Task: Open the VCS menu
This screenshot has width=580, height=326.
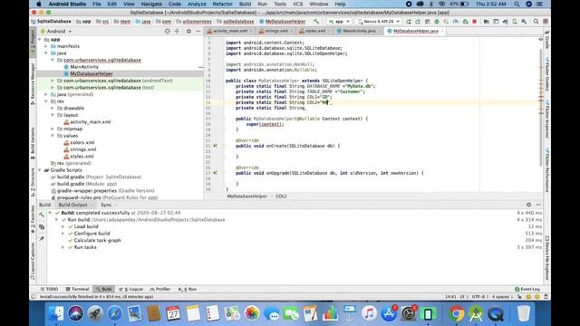Action: pyautogui.click(x=297, y=4)
